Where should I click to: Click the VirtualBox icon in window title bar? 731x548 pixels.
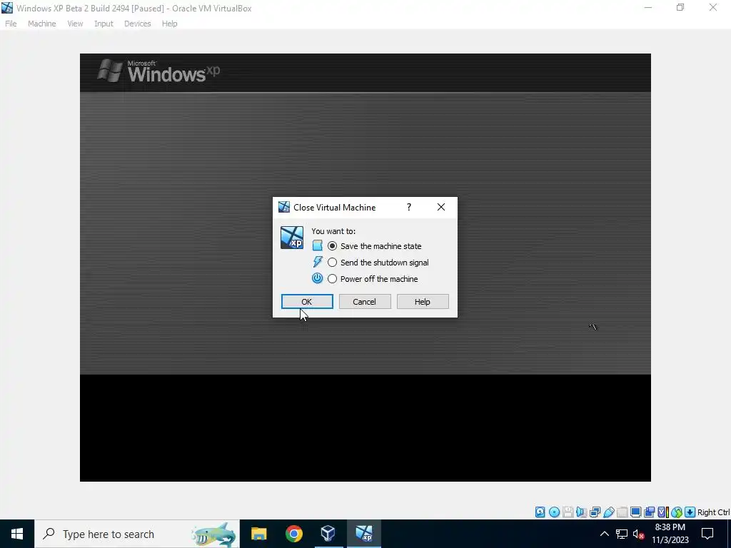click(7, 8)
